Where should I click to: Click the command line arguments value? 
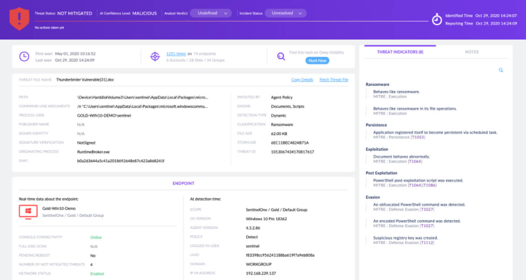coord(143,106)
